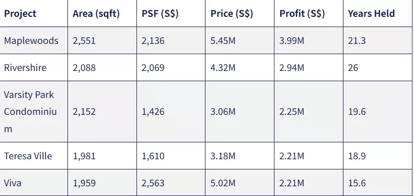Click Varsity Park PSF value 1,426

point(153,112)
